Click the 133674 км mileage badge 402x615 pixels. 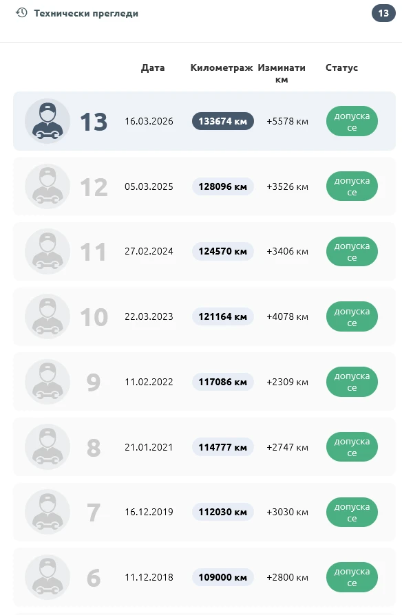(222, 121)
